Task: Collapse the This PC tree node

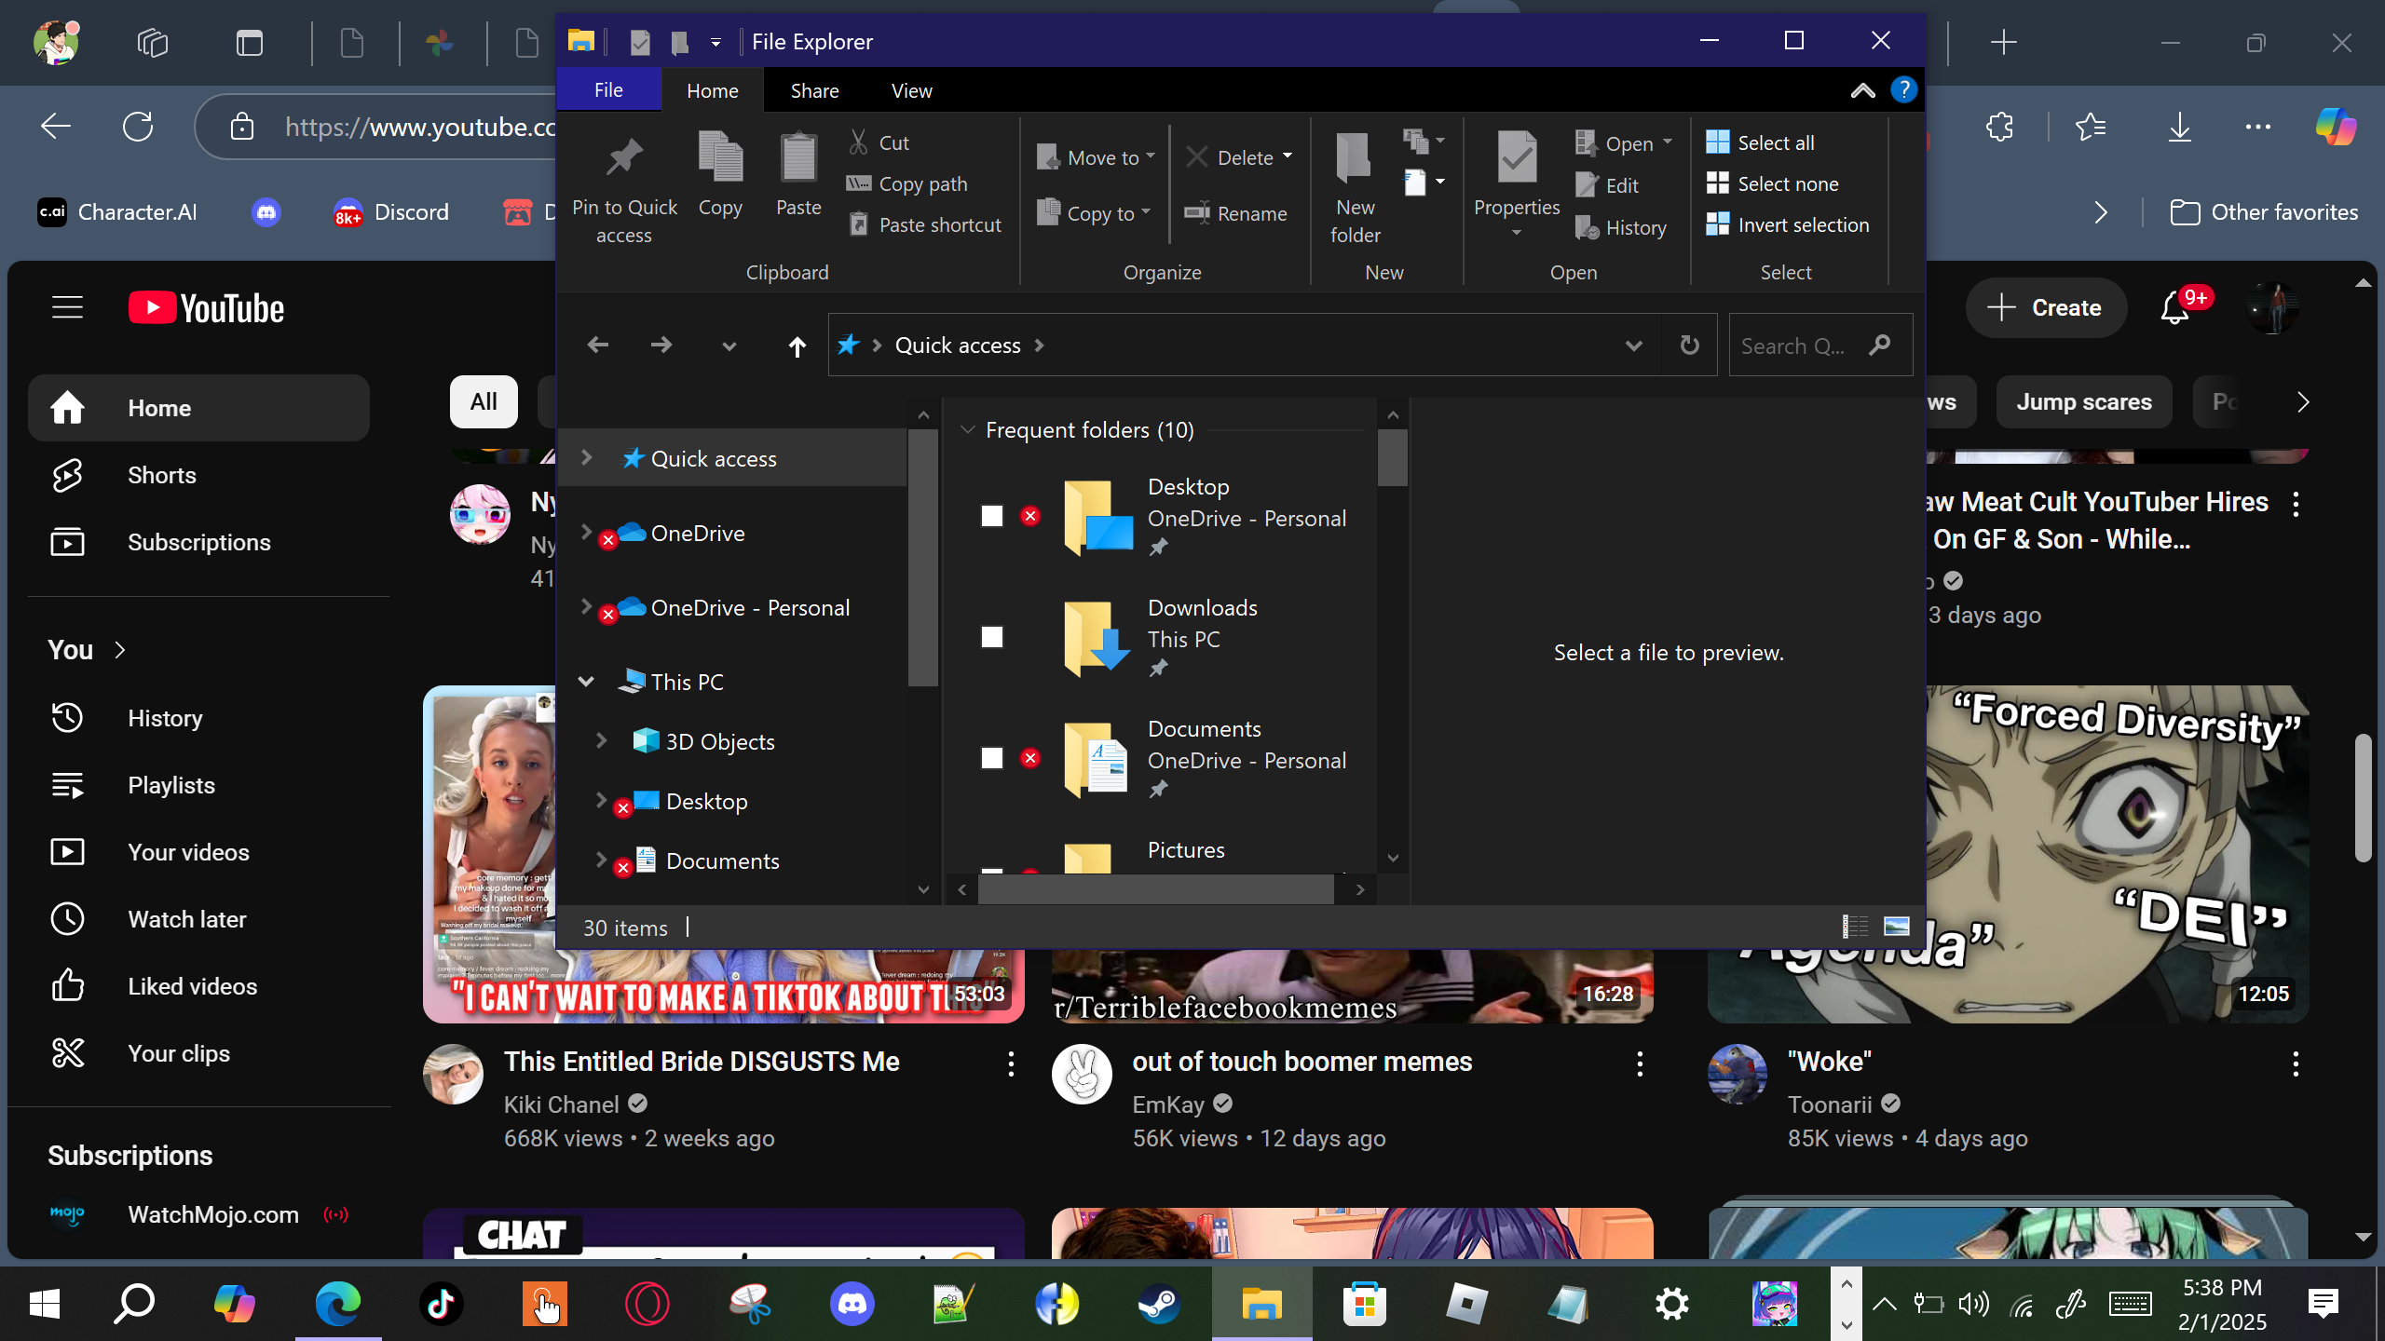Action: point(586,682)
